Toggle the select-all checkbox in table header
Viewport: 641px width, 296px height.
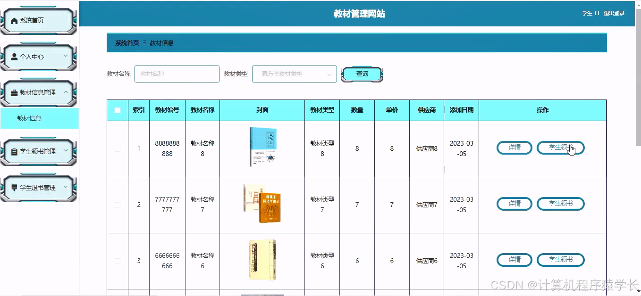[118, 110]
